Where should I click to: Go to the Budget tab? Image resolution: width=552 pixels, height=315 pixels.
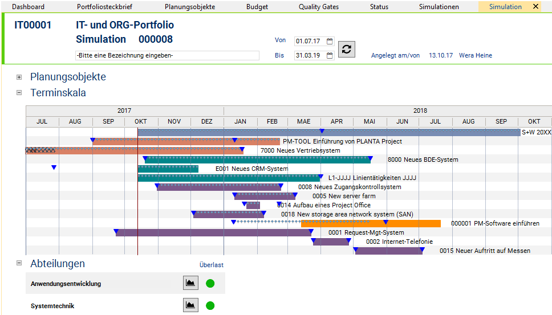pos(257,7)
